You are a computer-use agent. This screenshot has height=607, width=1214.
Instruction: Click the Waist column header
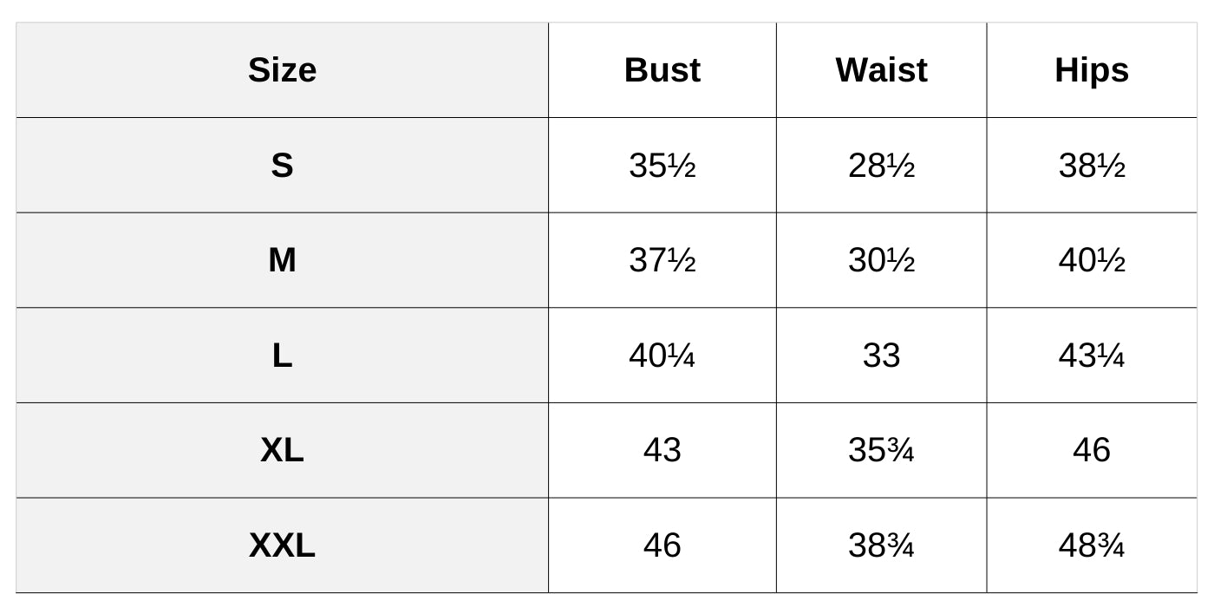pyautogui.click(x=881, y=70)
